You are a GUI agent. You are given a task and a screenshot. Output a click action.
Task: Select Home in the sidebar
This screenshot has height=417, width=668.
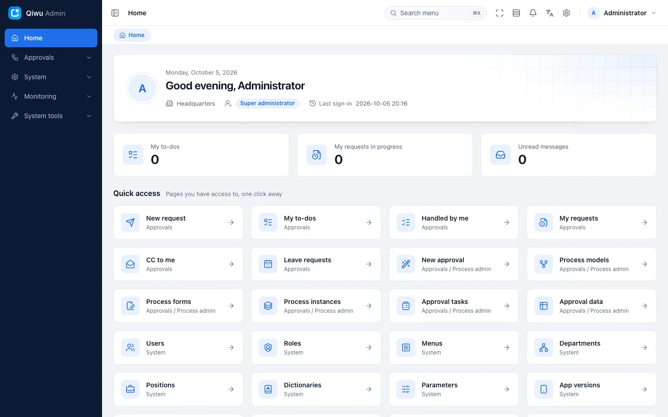pos(51,38)
